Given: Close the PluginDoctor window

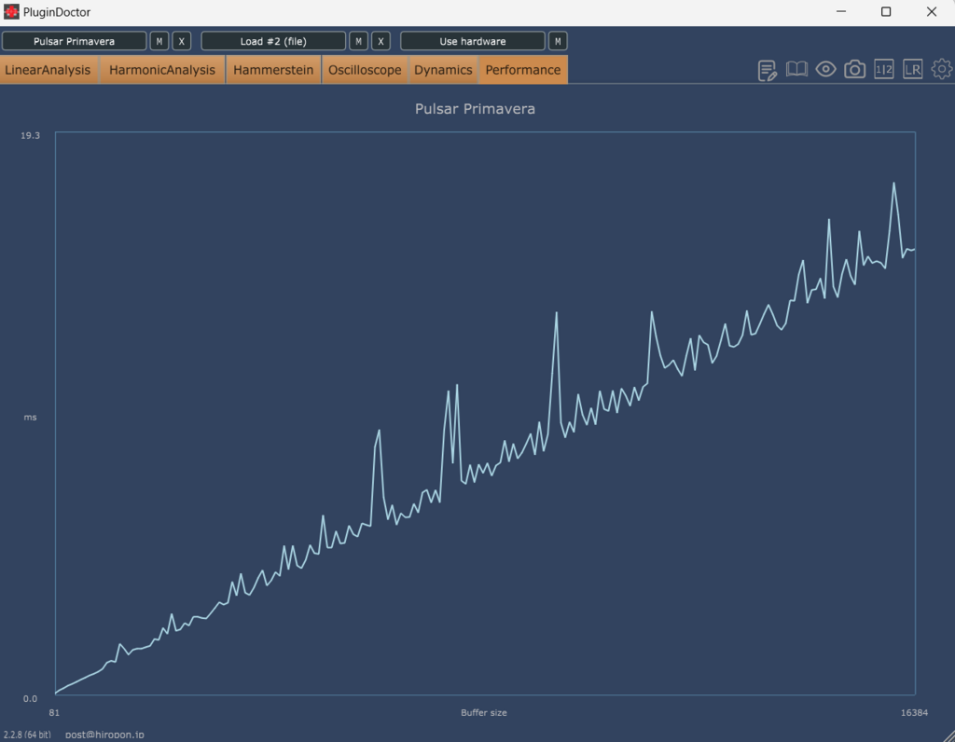Looking at the screenshot, I should pos(932,11).
